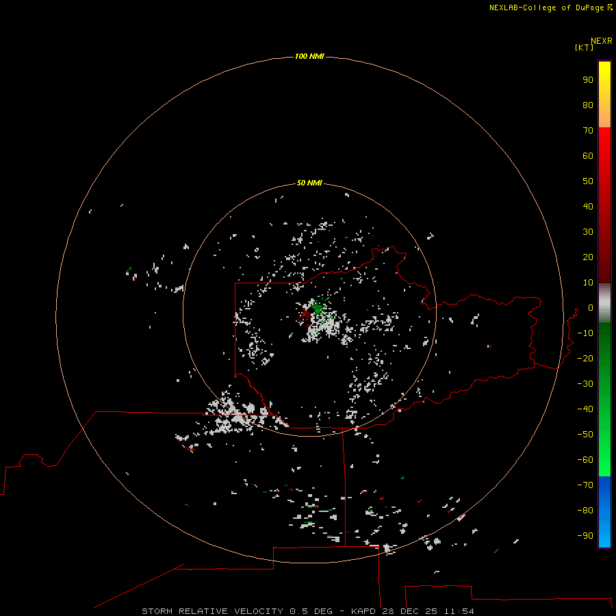The height and width of the screenshot is (616, 616).
Task: Click the positive 30 knot scale value
Action: [x=588, y=232]
